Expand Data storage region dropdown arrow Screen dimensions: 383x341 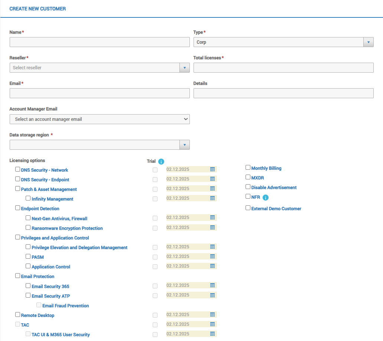(x=185, y=145)
